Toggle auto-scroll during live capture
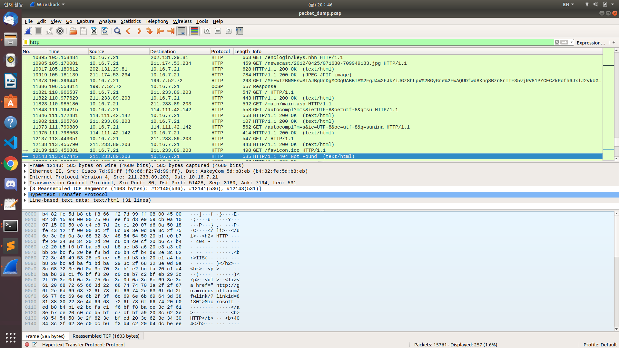The width and height of the screenshot is (619, 348). [x=182, y=31]
